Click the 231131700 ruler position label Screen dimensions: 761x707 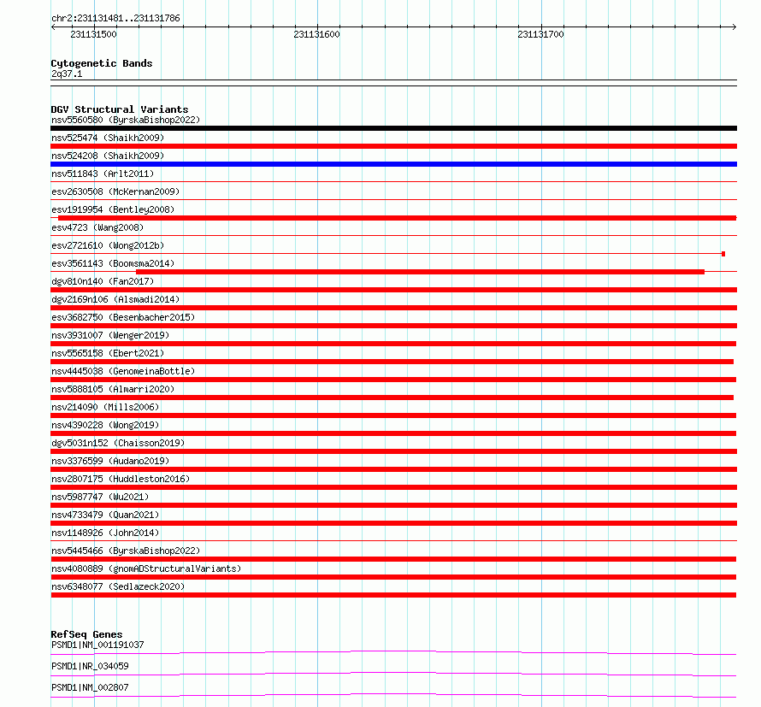point(540,34)
